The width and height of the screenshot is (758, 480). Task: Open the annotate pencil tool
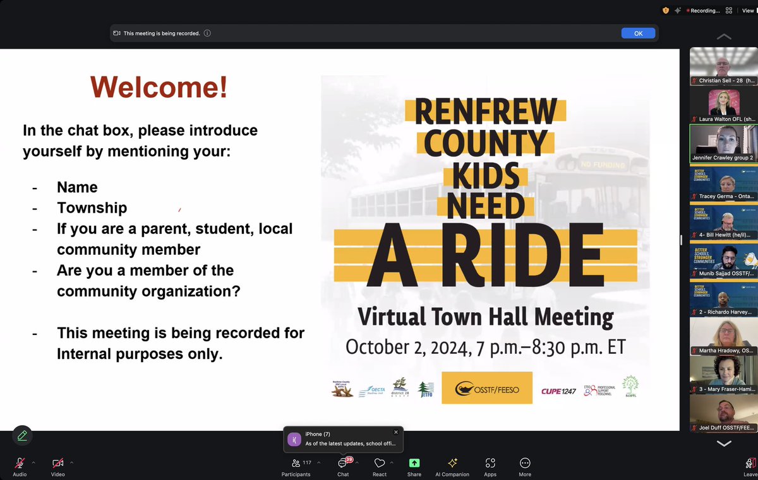point(22,435)
